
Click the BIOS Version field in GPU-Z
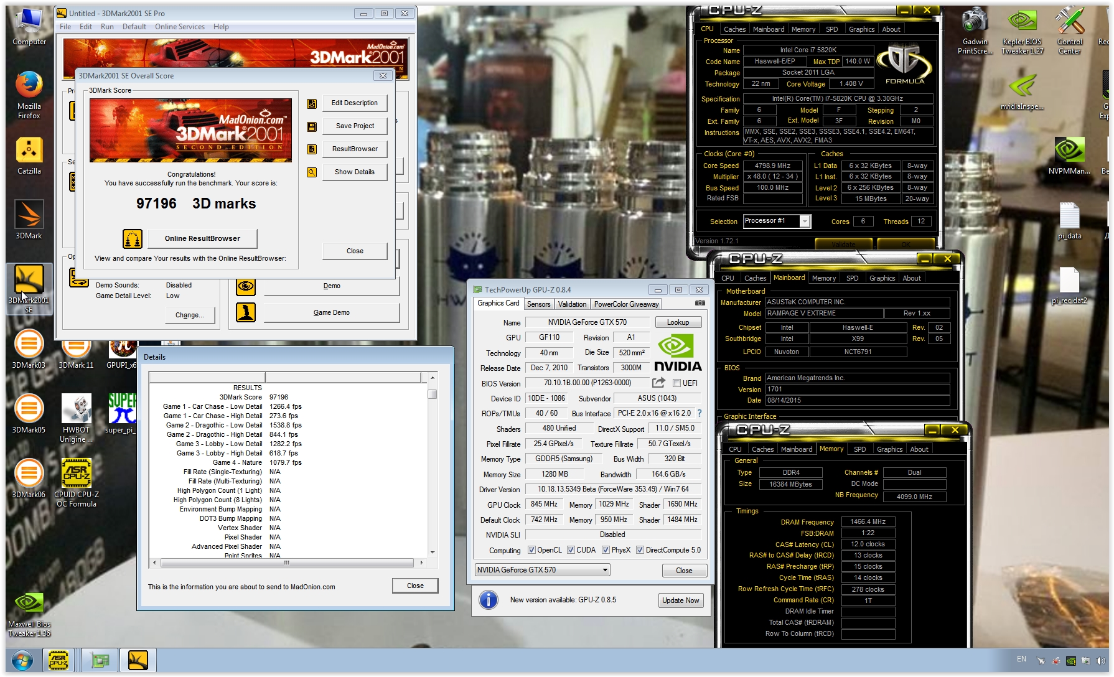(x=587, y=383)
